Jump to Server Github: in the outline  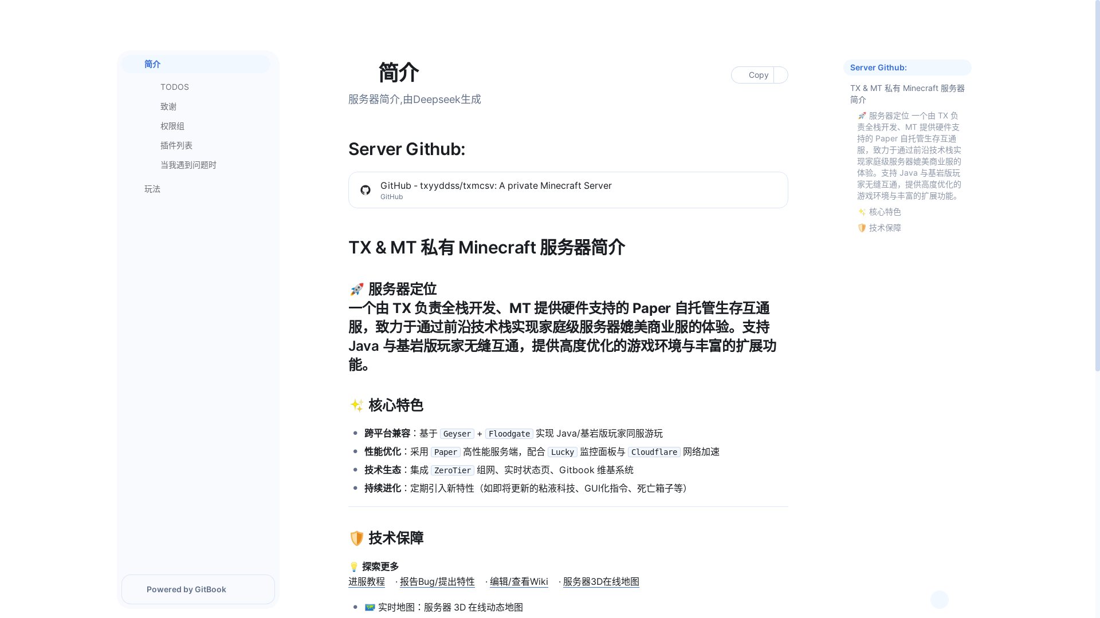[x=907, y=68]
